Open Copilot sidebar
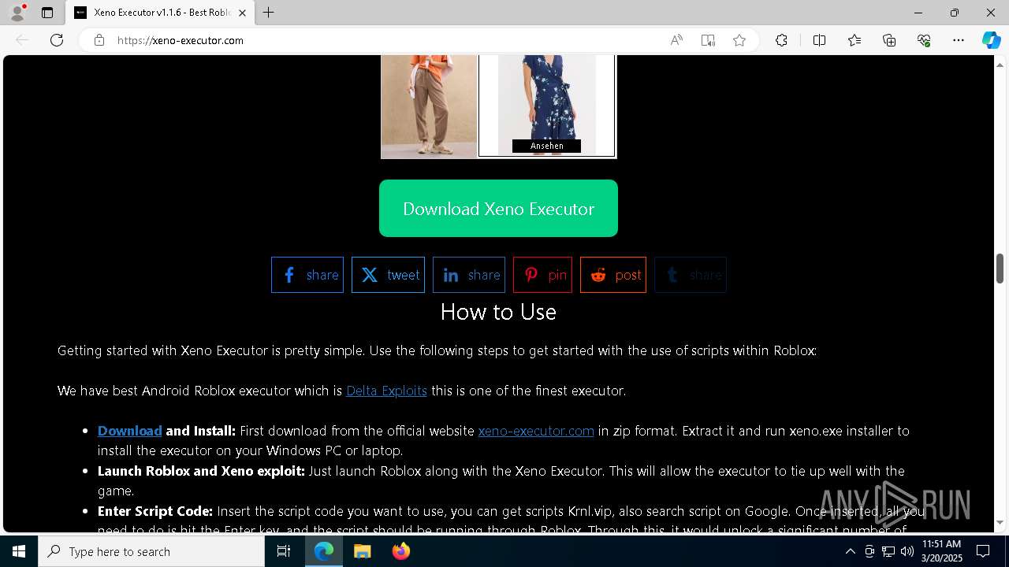 (991, 40)
